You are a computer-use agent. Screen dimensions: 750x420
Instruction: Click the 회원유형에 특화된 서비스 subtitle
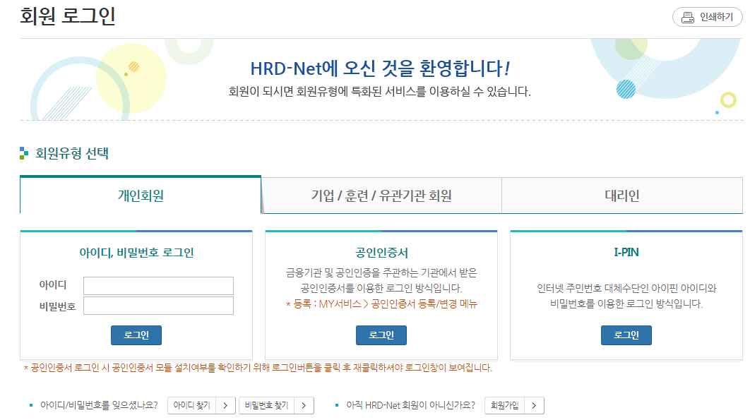[x=380, y=91]
